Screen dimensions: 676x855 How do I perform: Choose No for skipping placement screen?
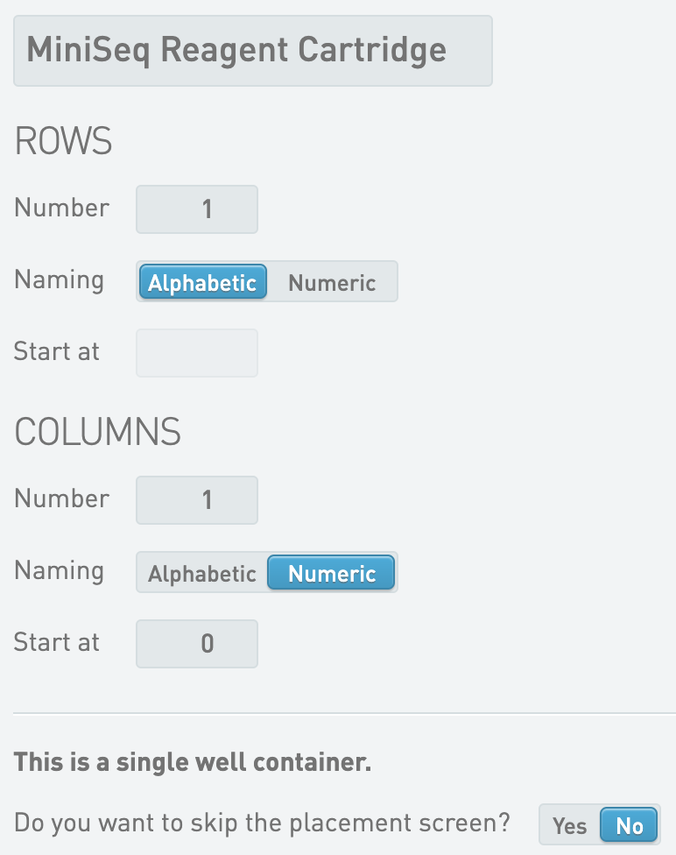[629, 825]
